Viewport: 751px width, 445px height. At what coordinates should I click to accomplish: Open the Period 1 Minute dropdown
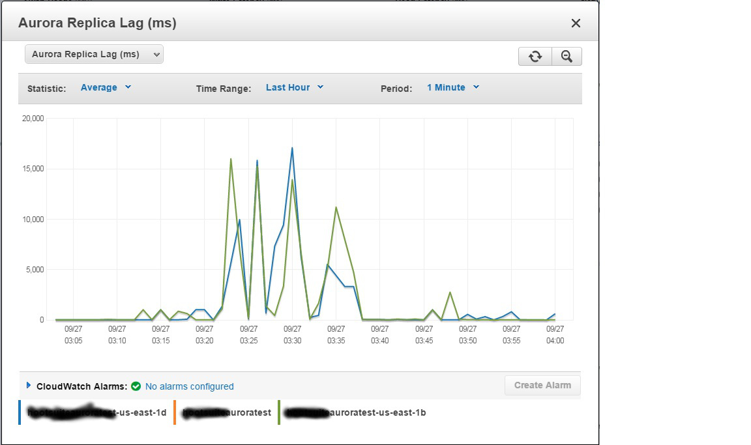(453, 87)
